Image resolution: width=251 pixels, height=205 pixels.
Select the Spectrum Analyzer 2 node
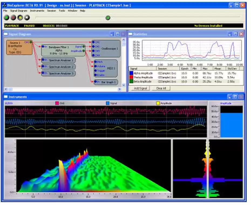click(x=58, y=67)
